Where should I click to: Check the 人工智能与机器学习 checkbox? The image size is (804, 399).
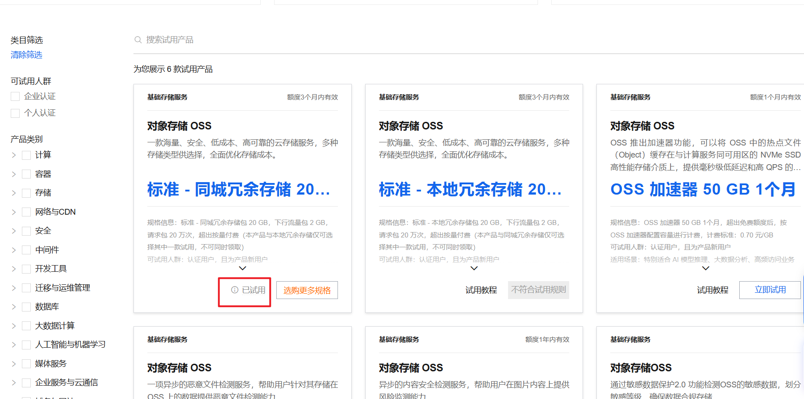click(x=26, y=345)
